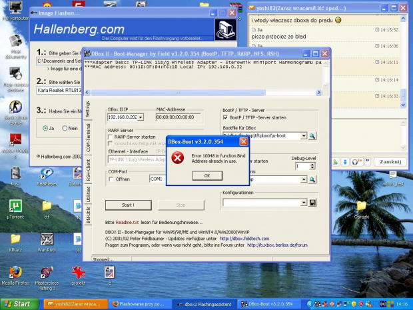
Task: Switch to dbox2 Flashingassistent taskbar button
Action: 205,304
